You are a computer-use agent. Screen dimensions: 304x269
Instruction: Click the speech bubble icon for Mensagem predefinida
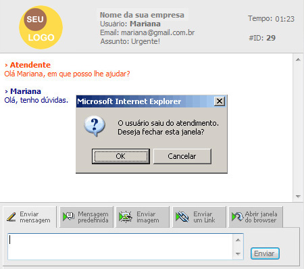click(x=68, y=216)
